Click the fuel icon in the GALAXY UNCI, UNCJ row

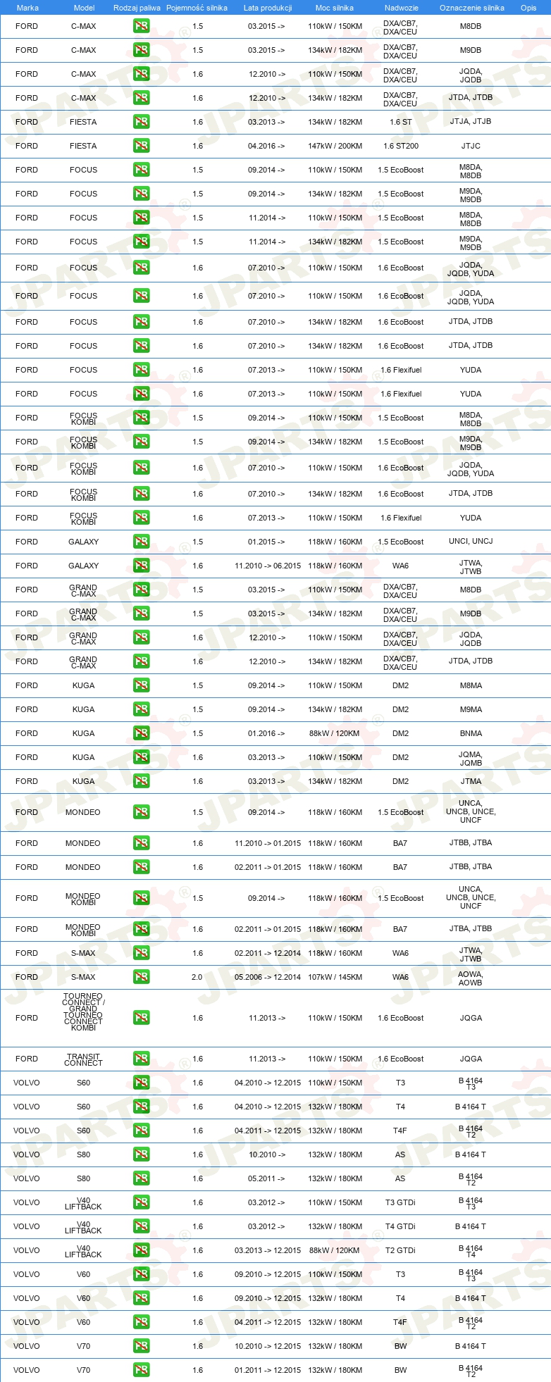141,542
